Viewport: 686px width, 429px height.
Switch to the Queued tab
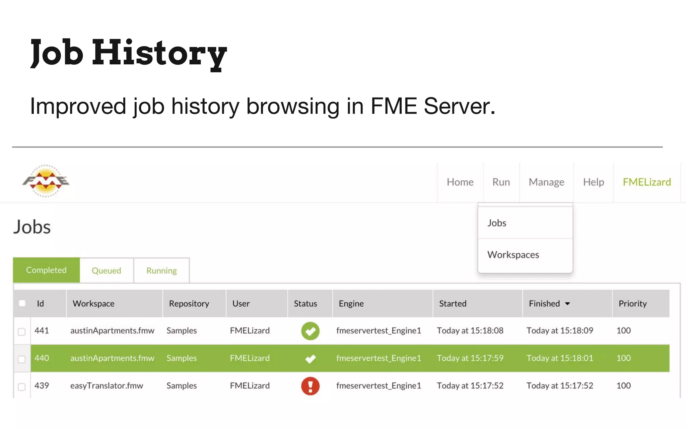tap(107, 270)
